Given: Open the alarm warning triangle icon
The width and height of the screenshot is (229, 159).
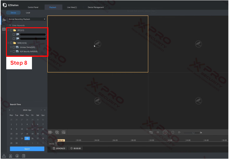Looking at the screenshot, I should click(4, 156).
